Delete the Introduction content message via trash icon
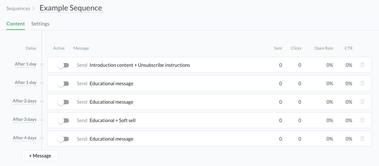Screen dimensions: 379x166 (x=362, y=65)
